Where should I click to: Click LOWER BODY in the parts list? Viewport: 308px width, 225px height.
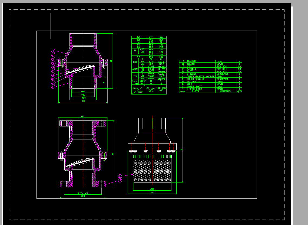tap(194, 87)
